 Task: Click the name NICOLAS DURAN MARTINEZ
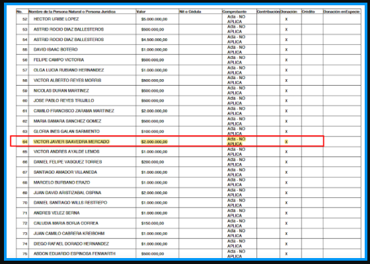tap(61, 91)
